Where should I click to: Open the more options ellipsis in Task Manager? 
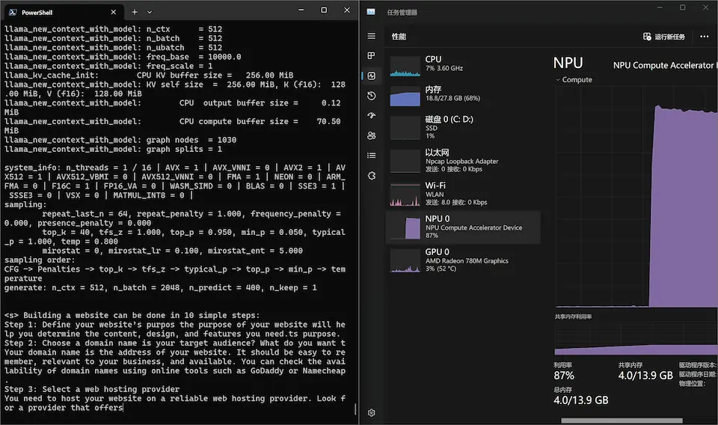(x=705, y=37)
